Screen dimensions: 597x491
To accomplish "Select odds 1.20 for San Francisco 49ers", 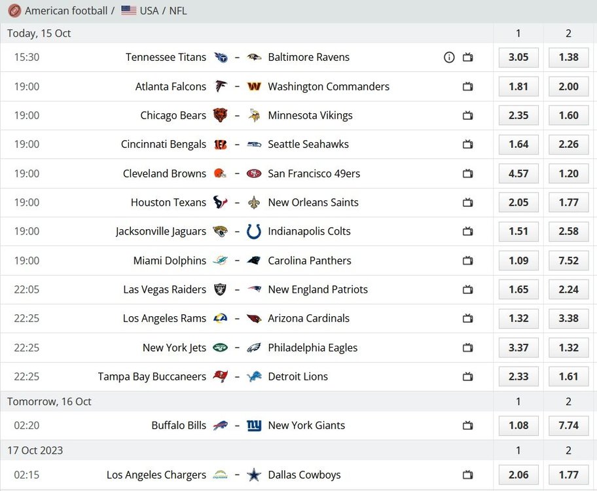I will coord(568,173).
